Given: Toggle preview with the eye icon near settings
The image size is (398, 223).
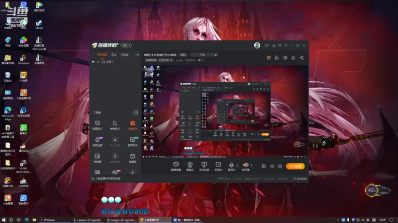Looking at the screenshot, I should pyautogui.click(x=272, y=166).
